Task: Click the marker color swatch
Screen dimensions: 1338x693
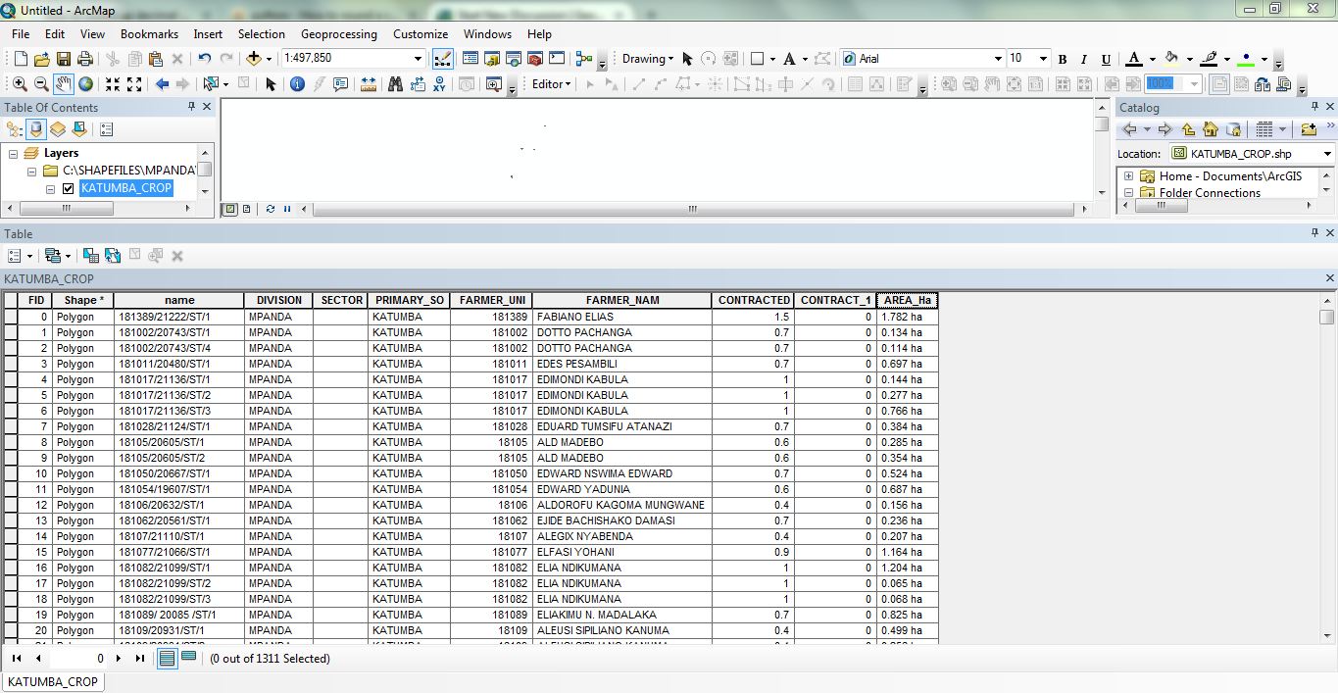Action: (x=1246, y=59)
